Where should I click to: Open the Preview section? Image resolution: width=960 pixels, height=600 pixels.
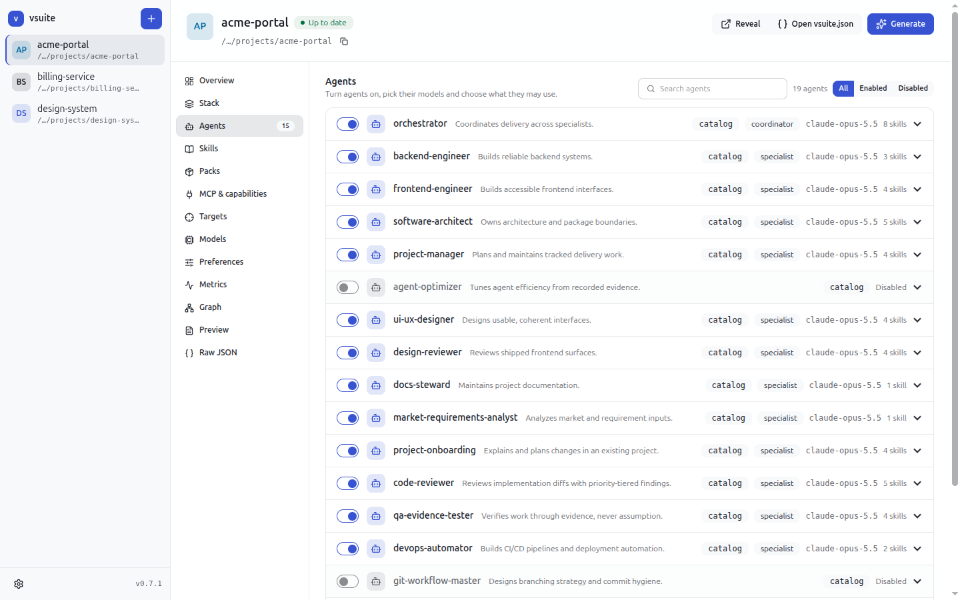(x=239, y=330)
